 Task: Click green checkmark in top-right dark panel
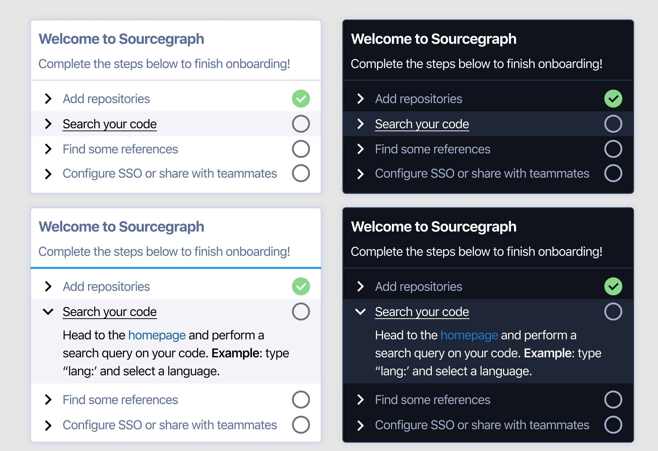[613, 98]
